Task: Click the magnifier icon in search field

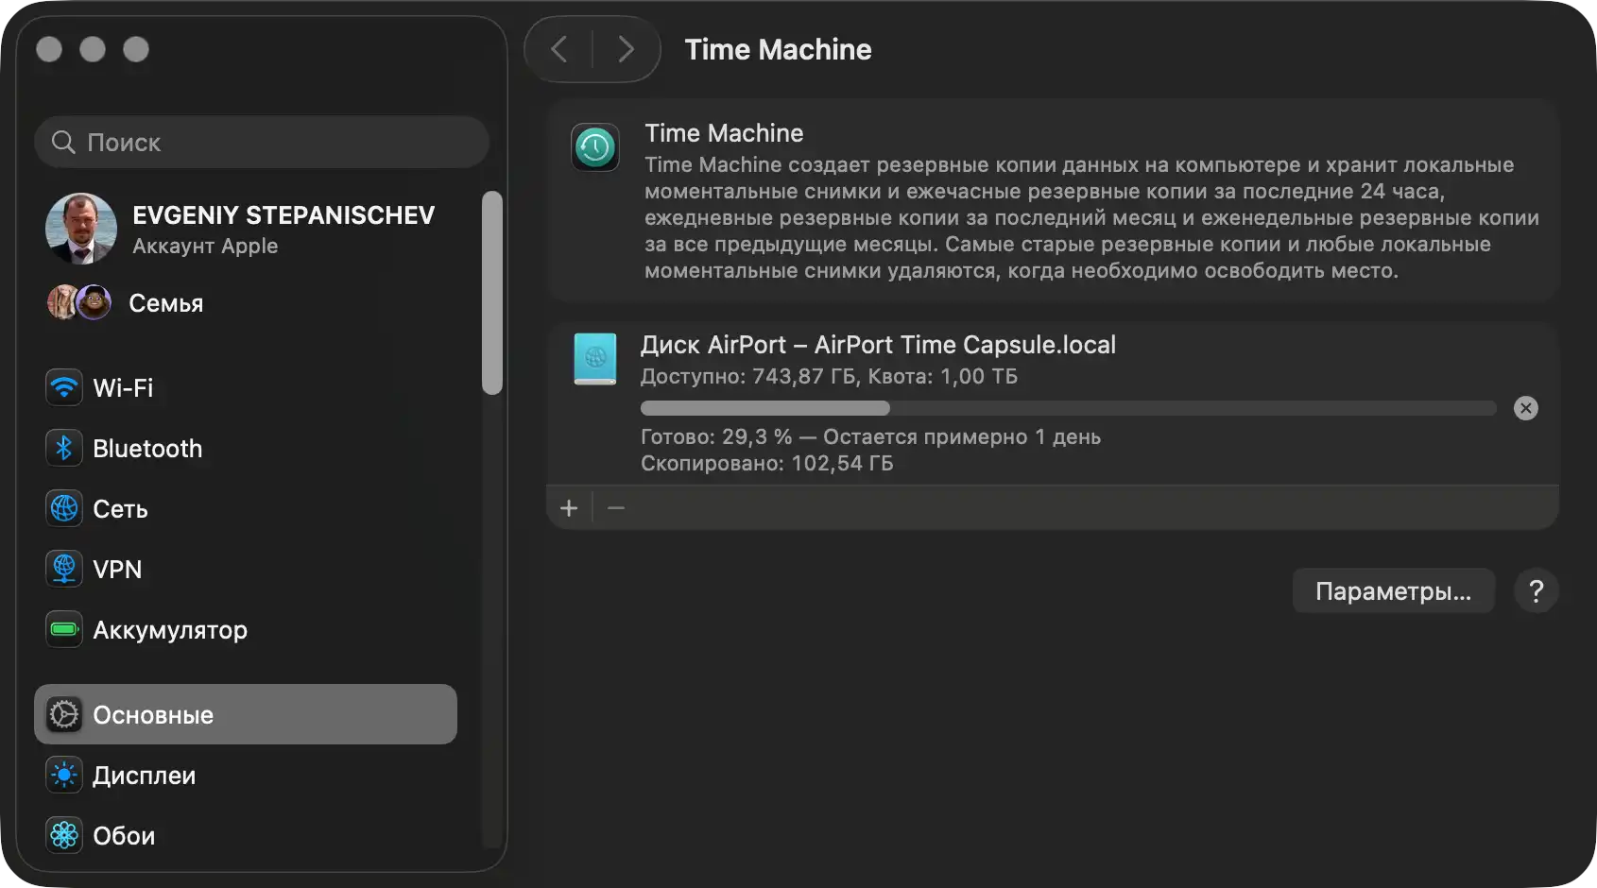Action: (63, 142)
